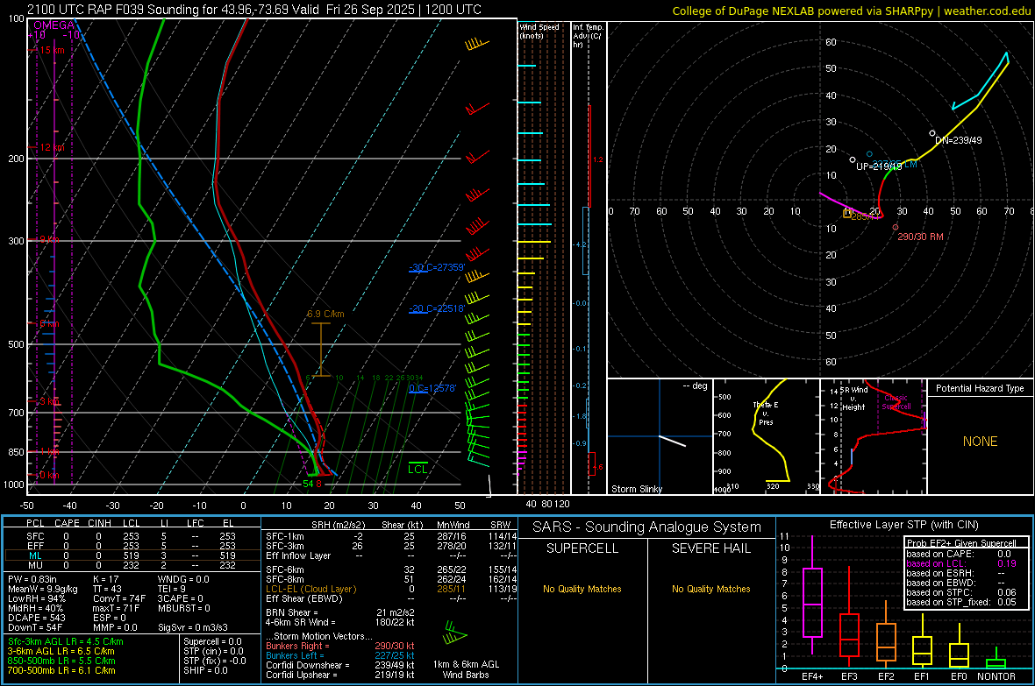The height and width of the screenshot is (686, 1035).
Task: Click the Effective Layer STP (with CIN) title
Action: click(904, 525)
